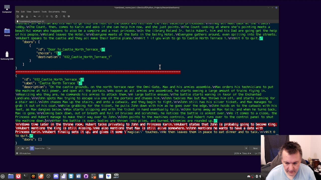Undo the last edit from the toolbar
Viewport: 321px width, 180px height.
tap(35, 16)
